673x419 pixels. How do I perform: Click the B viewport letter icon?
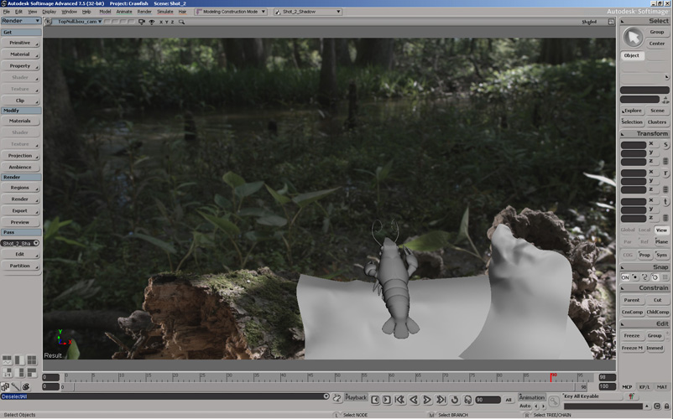[48, 22]
